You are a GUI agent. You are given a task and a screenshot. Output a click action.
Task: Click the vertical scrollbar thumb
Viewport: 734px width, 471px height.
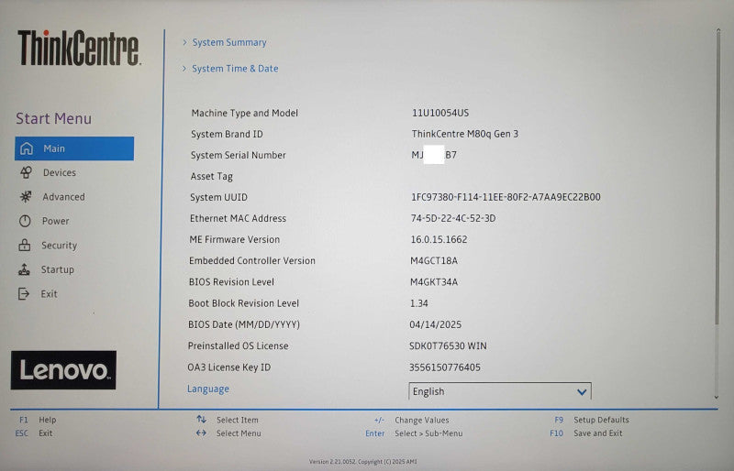tap(717, 176)
